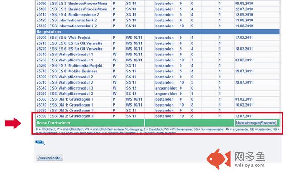This screenshot has width=286, height=179.
Task: Click the date 13.07.2011
Action: (244, 116)
